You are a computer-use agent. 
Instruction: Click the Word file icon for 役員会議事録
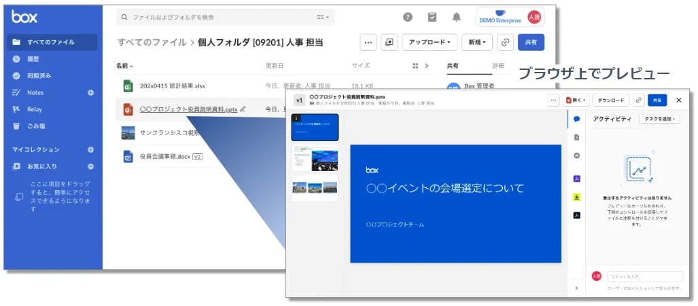tap(128, 156)
